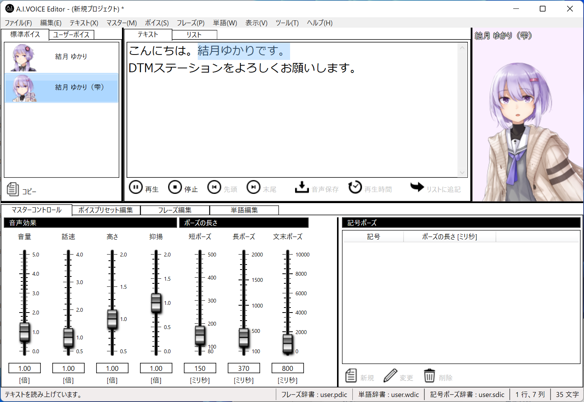Viewport: 584px width, 402px height.
Task: Open the 単語(W) menu
Action: click(225, 23)
